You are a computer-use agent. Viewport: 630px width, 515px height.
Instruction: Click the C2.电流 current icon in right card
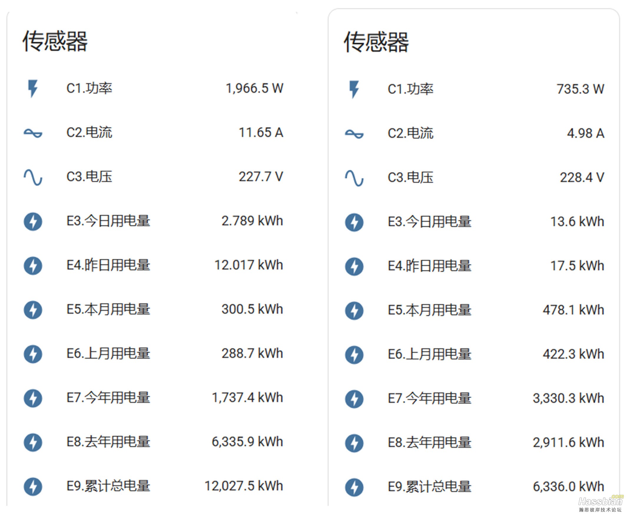pyautogui.click(x=354, y=134)
